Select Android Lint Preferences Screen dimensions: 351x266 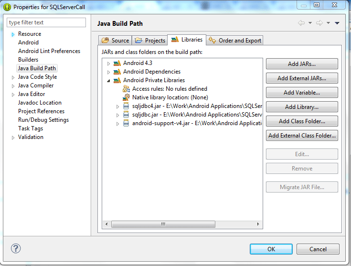(49, 51)
